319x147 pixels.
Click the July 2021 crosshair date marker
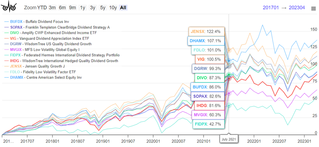(x=229, y=139)
